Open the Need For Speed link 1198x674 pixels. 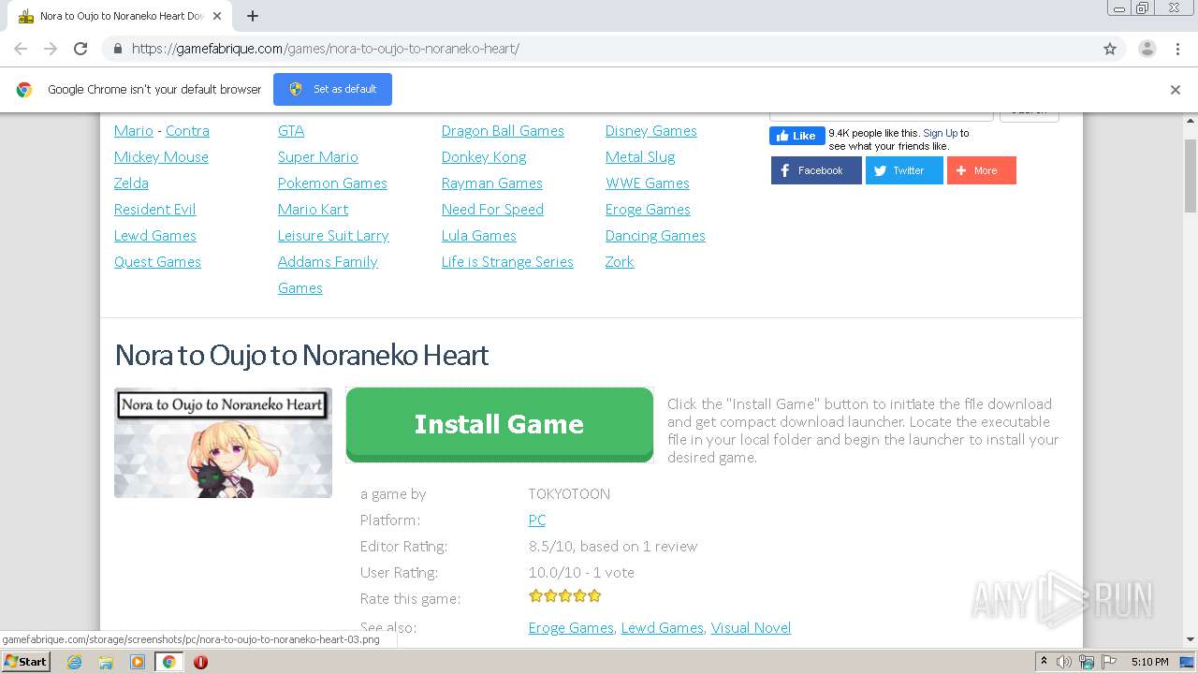[492, 210]
